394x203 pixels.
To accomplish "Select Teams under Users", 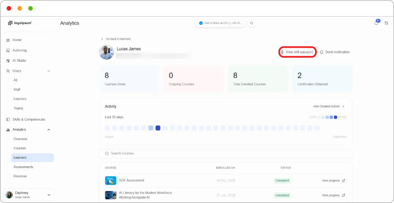I will (18, 108).
